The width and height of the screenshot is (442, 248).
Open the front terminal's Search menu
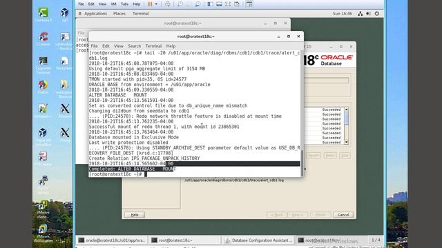pyautogui.click(x=134, y=46)
